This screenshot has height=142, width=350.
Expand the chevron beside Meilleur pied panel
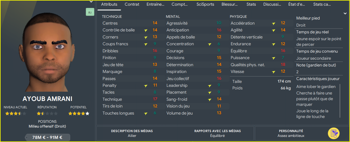tap(345, 13)
